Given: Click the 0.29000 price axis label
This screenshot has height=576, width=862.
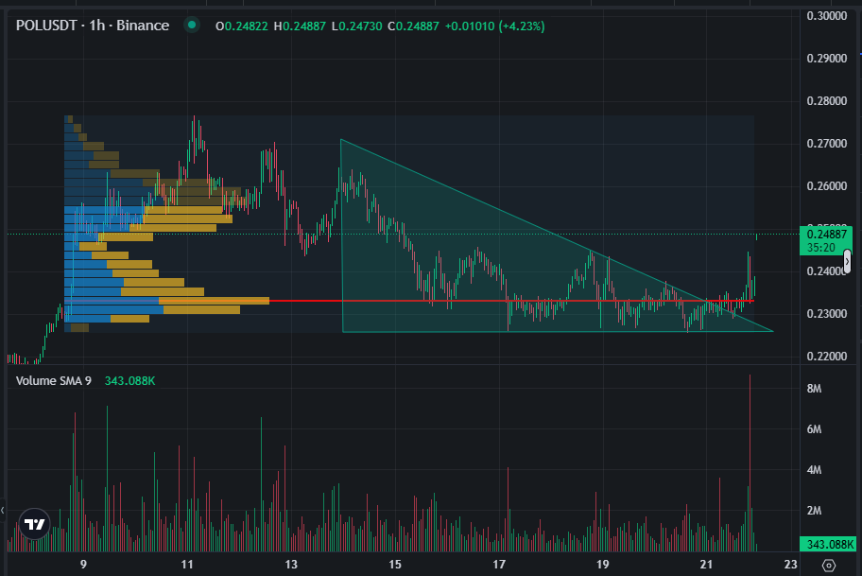Looking at the screenshot, I should [827, 59].
